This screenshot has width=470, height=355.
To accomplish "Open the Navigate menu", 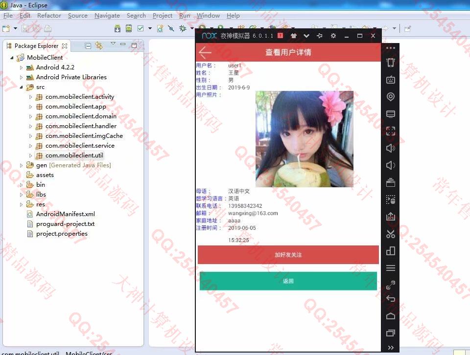I will 107,16.
